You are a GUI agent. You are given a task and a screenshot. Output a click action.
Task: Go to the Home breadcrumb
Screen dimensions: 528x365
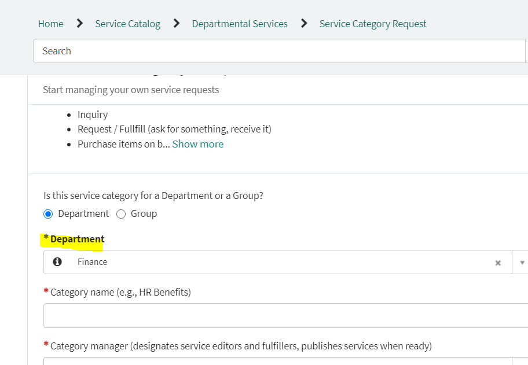pyautogui.click(x=50, y=24)
